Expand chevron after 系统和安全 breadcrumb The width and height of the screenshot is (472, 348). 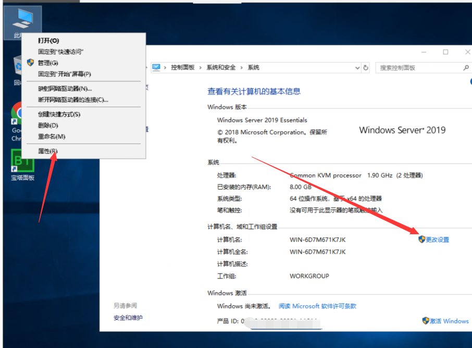pos(241,67)
